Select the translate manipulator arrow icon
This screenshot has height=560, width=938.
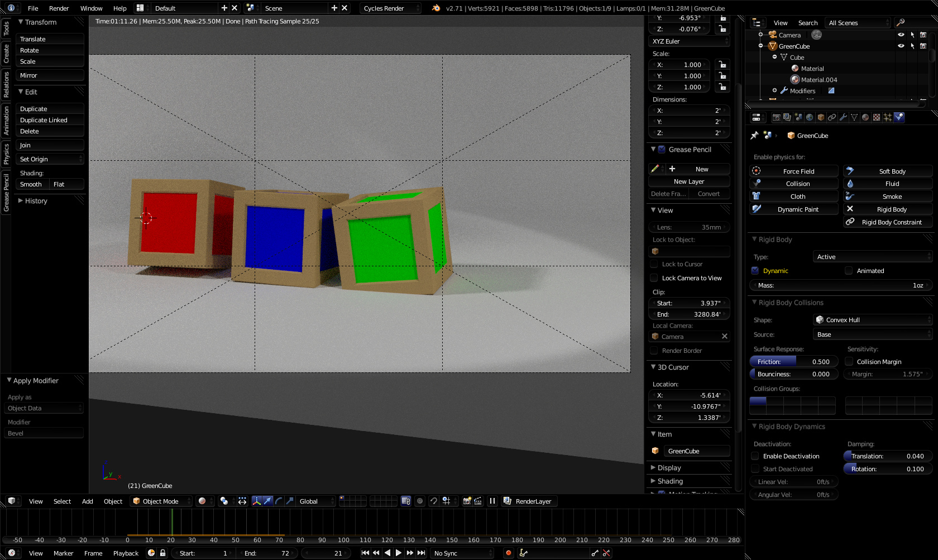pyautogui.click(x=268, y=501)
